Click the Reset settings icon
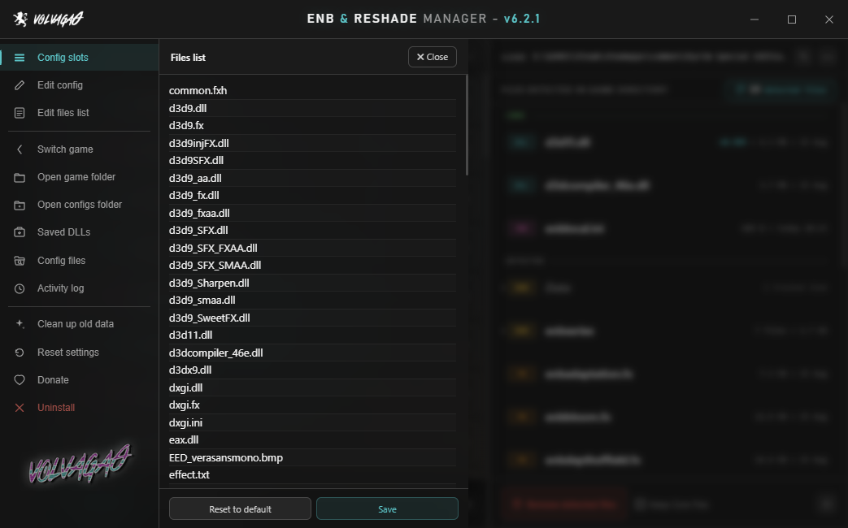 click(20, 353)
